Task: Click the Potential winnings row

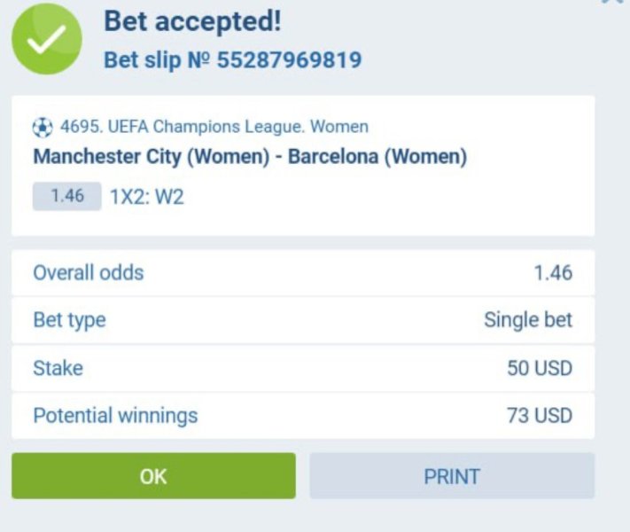Action: point(302,415)
